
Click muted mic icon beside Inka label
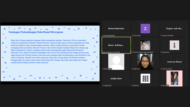coord(161,86)
